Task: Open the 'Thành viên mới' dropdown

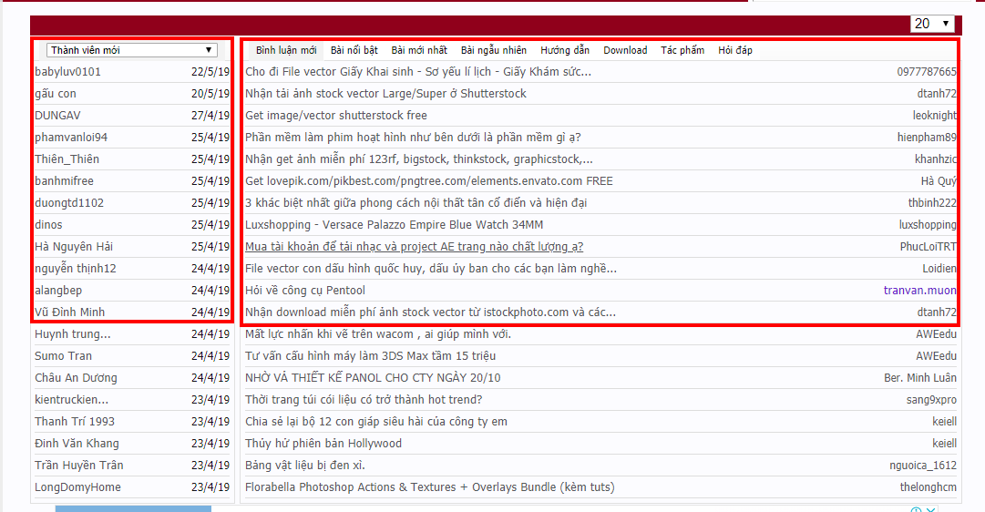Action: tap(132, 50)
